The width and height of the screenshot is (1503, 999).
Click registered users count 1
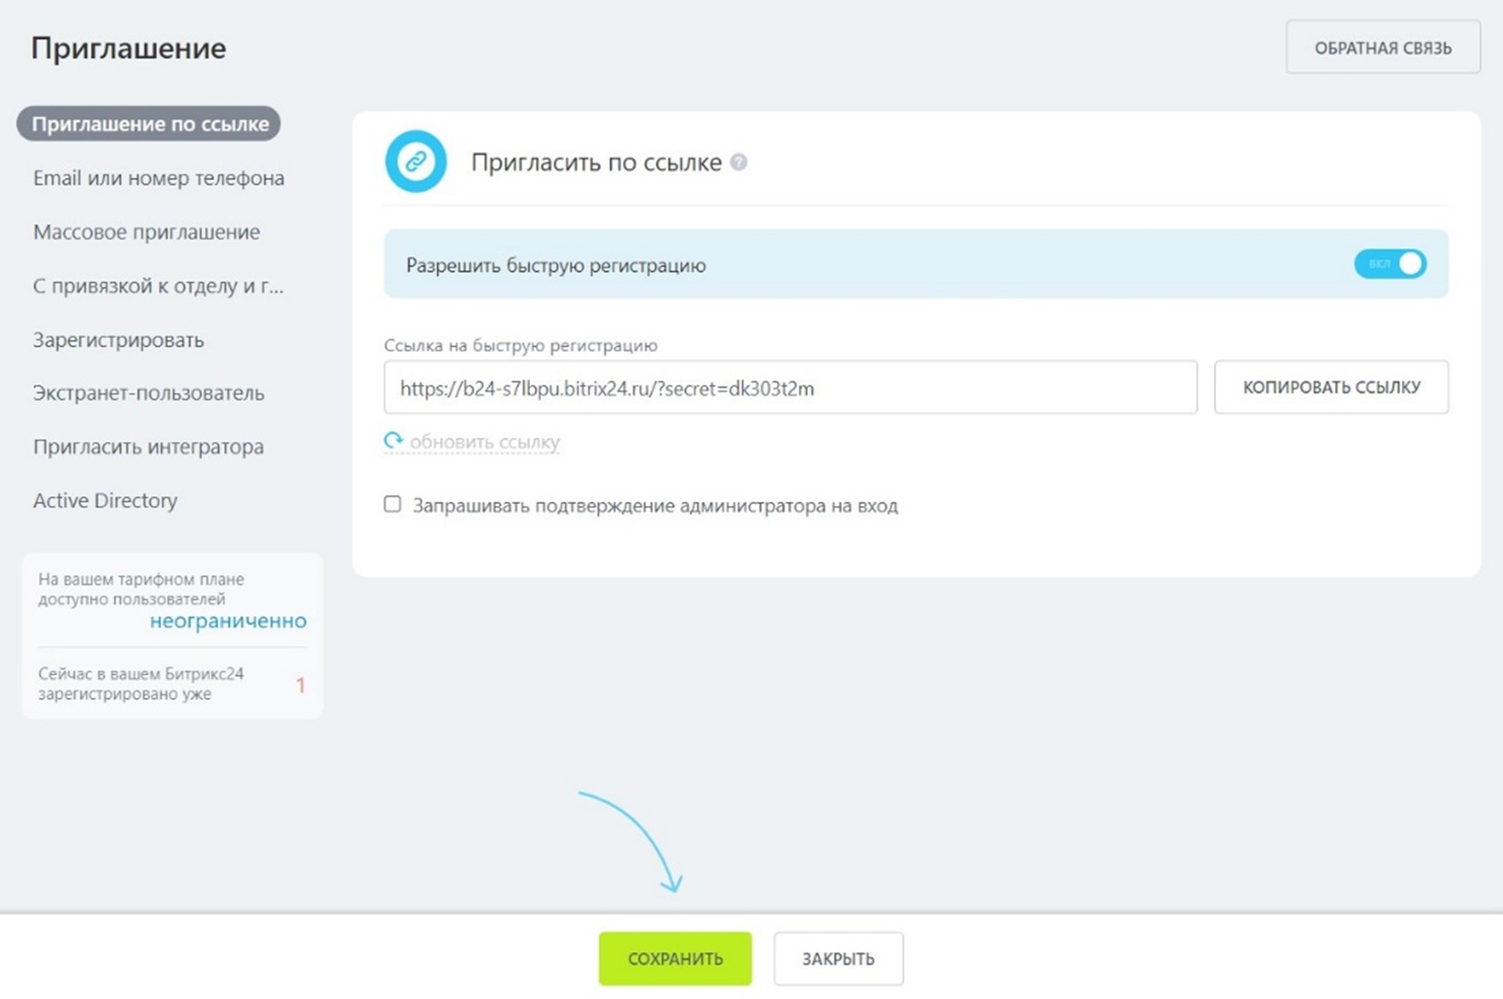300,685
